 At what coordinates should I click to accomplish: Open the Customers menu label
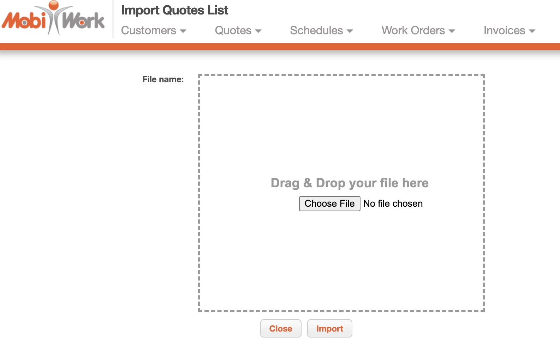[149, 31]
